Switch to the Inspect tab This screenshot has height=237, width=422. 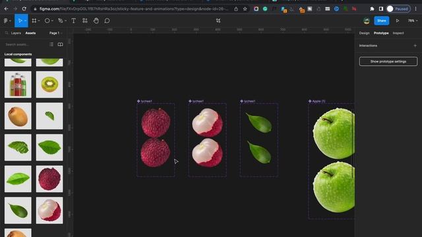coord(398,33)
